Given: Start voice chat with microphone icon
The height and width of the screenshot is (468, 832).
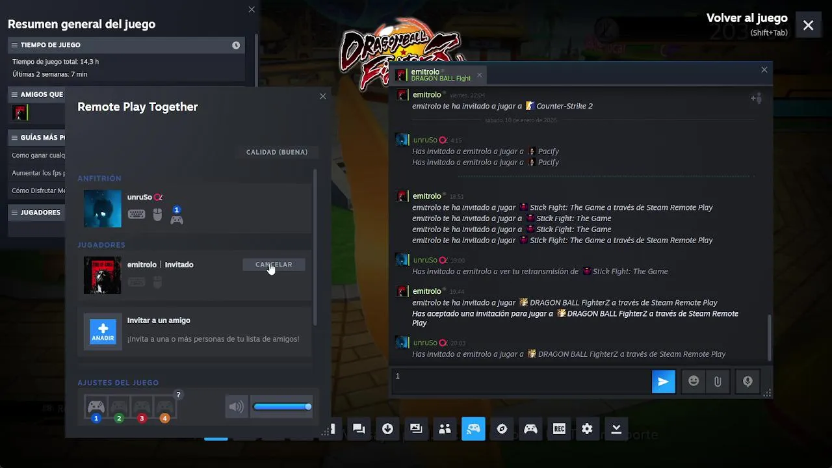Looking at the screenshot, I should (747, 382).
